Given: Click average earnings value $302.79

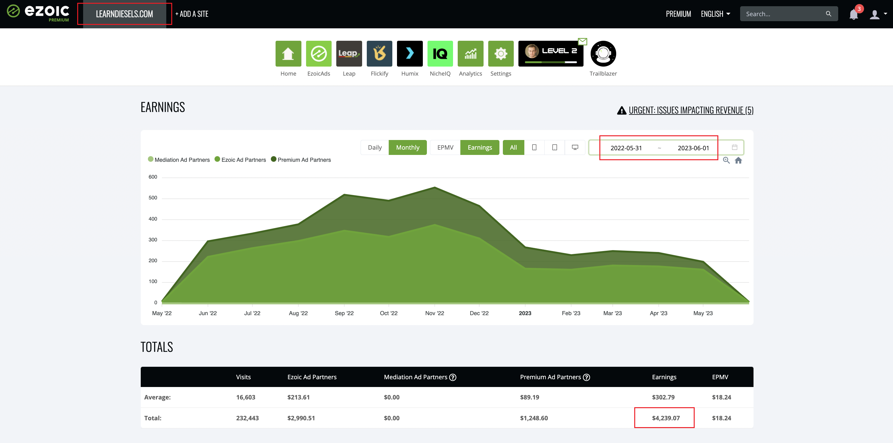Looking at the screenshot, I should point(663,397).
